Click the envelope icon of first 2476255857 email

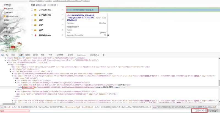[35, 10]
